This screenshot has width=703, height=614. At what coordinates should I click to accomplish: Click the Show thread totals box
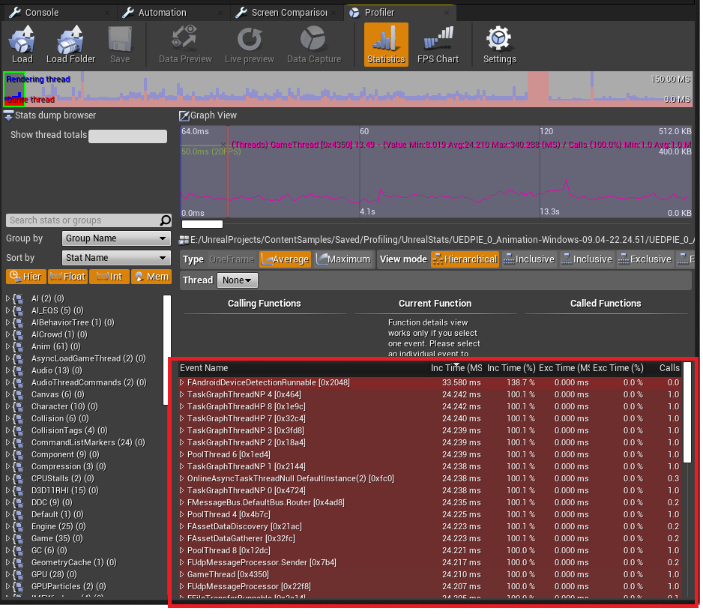tap(127, 136)
